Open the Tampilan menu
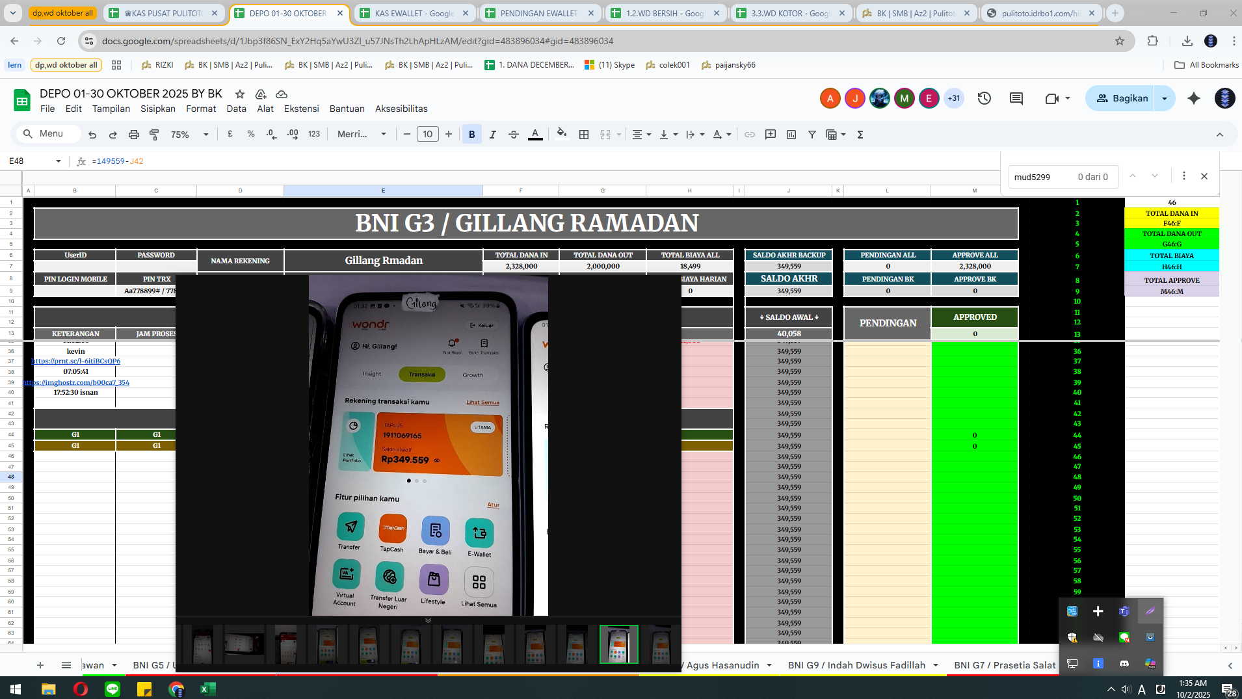Viewport: 1242px width, 699px height. coord(111,109)
